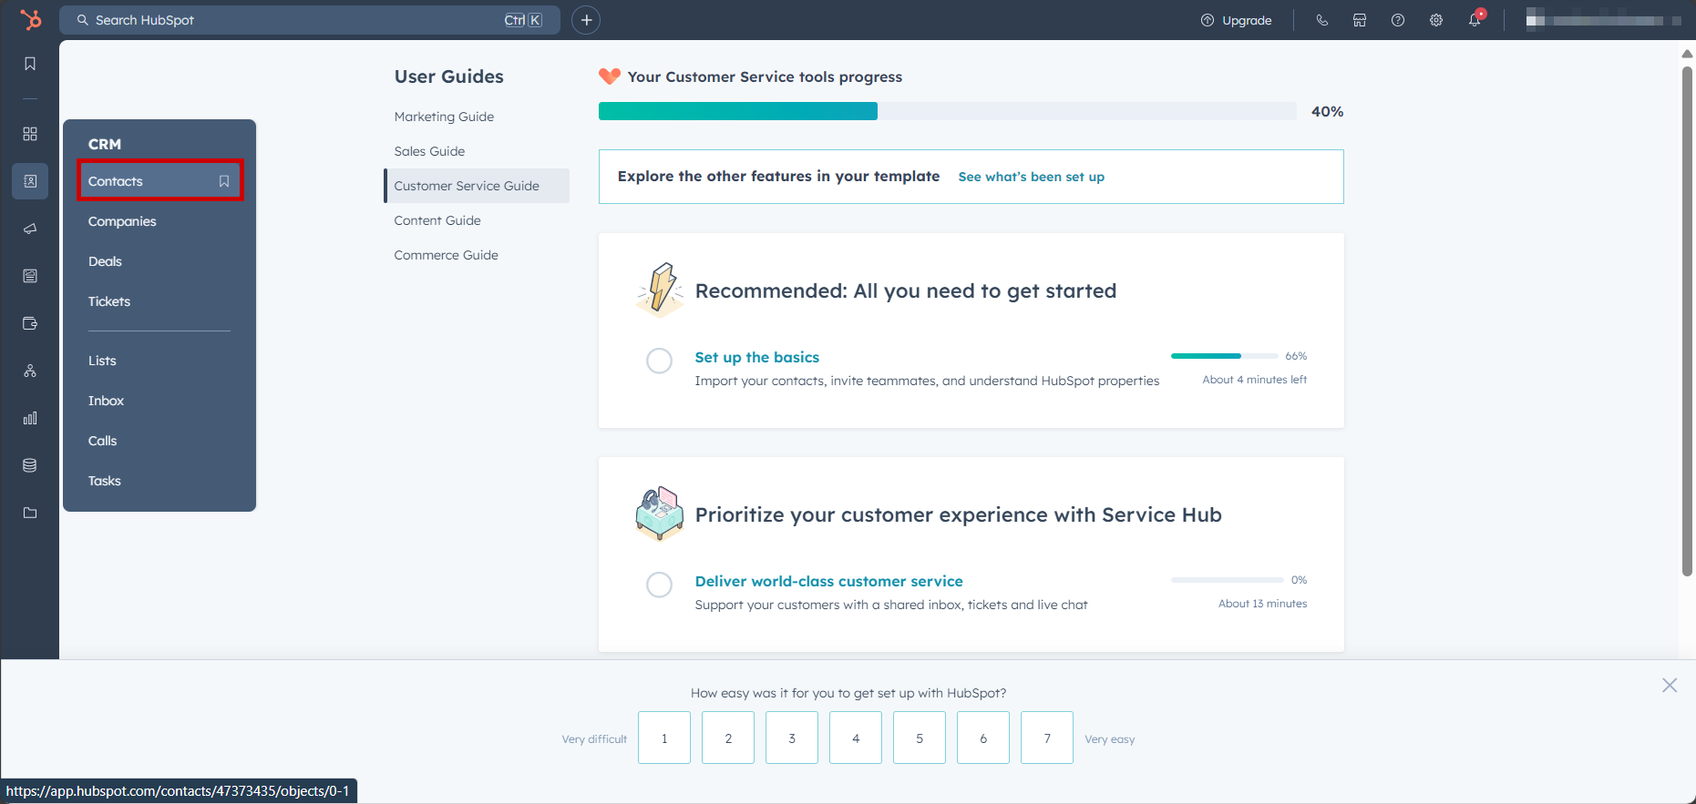1696x804 pixels.
Task: Open the Help question-mark icon
Action: (x=1398, y=20)
